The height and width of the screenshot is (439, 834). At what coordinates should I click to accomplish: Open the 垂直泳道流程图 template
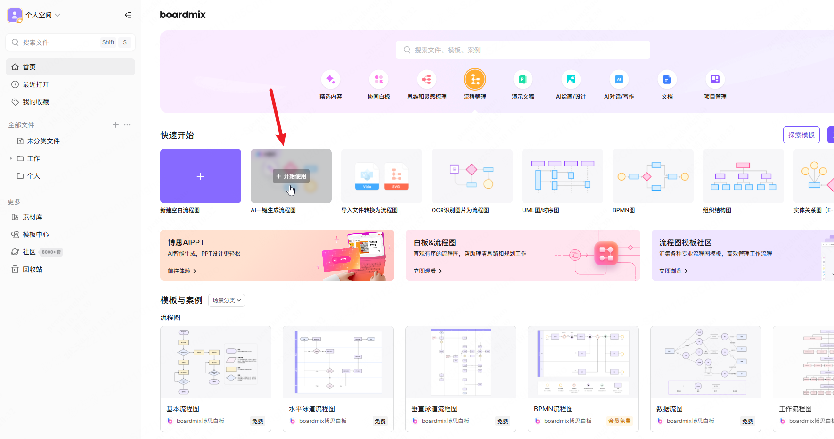coord(461,379)
